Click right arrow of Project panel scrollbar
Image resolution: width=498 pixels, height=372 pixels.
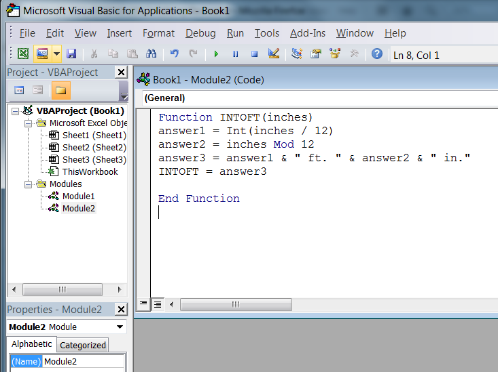[120, 289]
